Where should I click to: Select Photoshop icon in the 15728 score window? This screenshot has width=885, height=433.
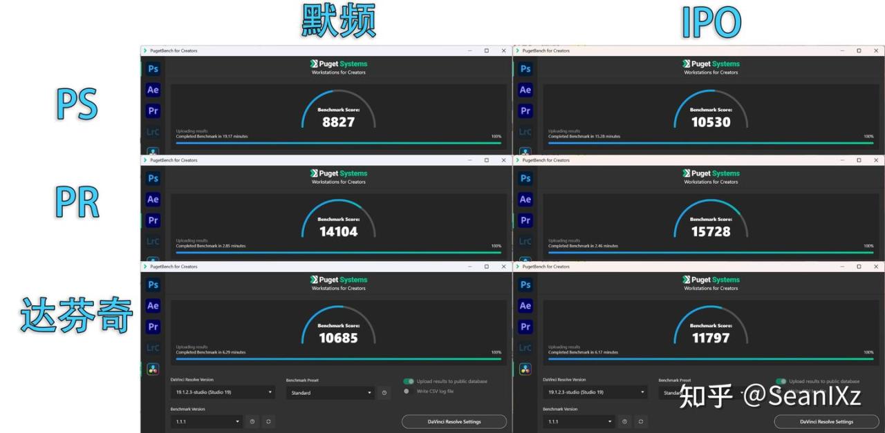point(525,178)
